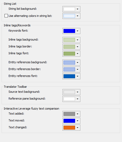Click the alternating colors light blue swatch
Image resolution: width=122 pixels, height=142 pixels.
pyautogui.click(x=69, y=16)
